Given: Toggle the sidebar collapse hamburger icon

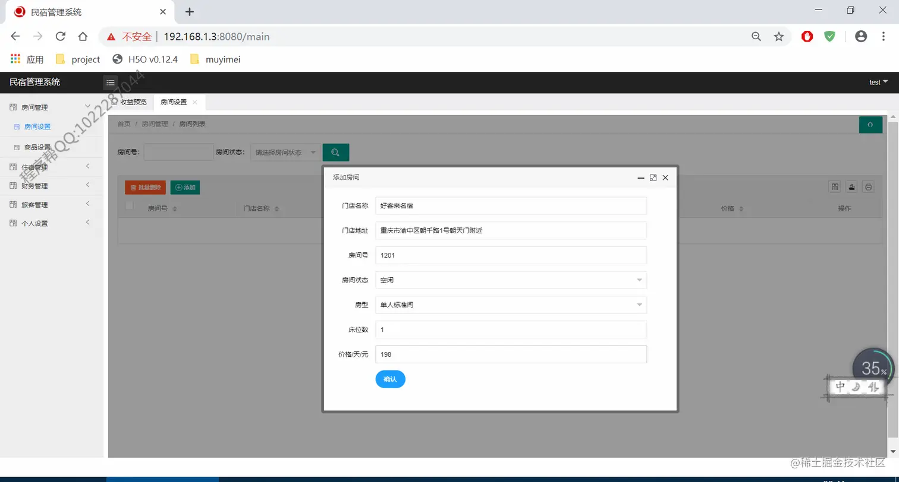Looking at the screenshot, I should [111, 83].
